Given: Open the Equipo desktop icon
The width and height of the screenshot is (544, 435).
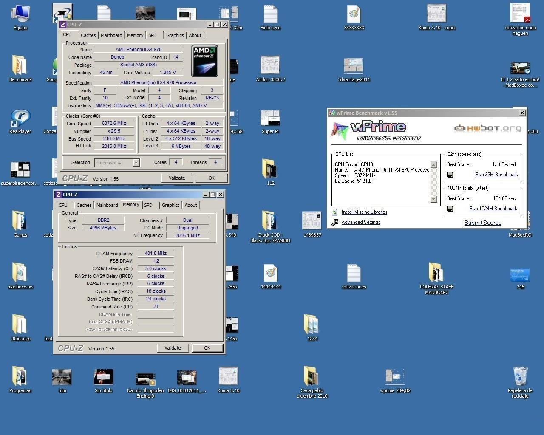Looking at the screenshot, I should coord(20,17).
